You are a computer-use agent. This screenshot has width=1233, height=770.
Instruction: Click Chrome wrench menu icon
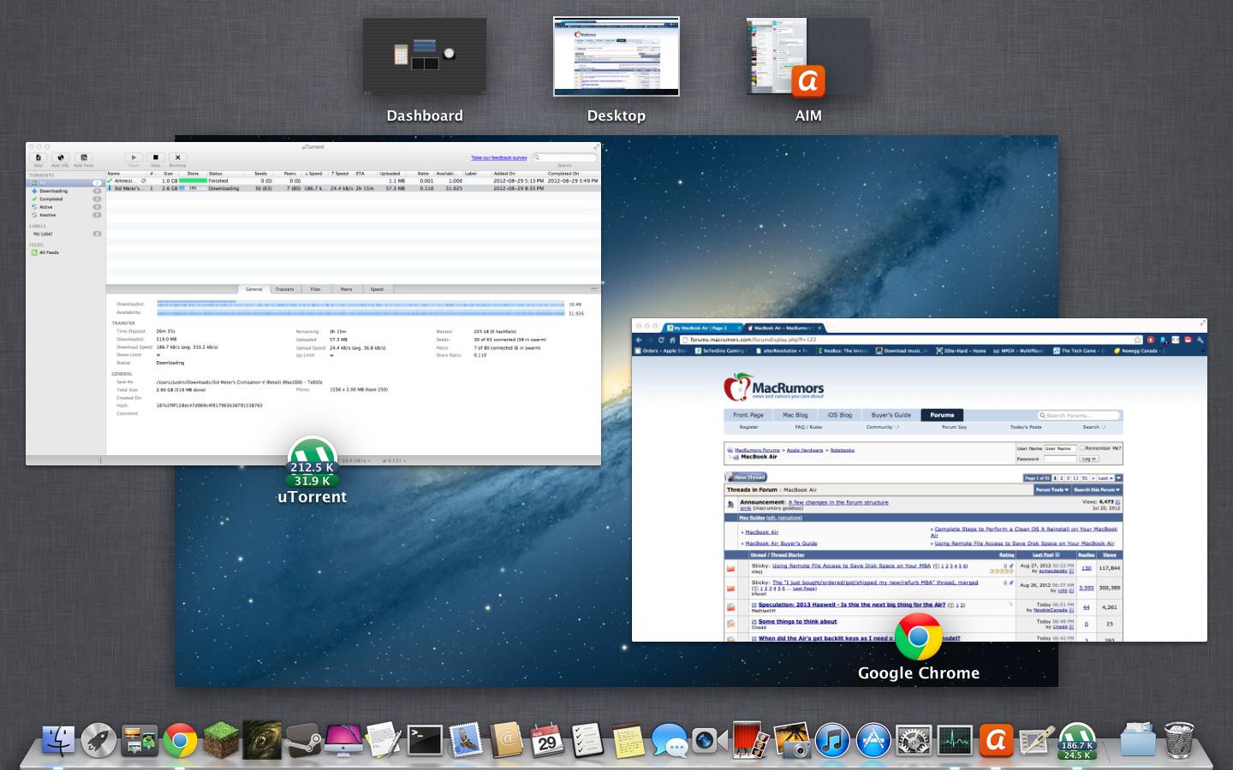tap(1200, 340)
